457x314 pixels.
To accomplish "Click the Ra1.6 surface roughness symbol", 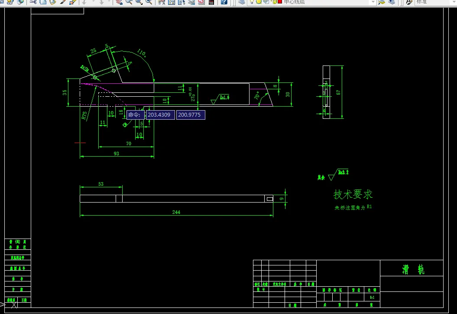I will [x=220, y=99].
